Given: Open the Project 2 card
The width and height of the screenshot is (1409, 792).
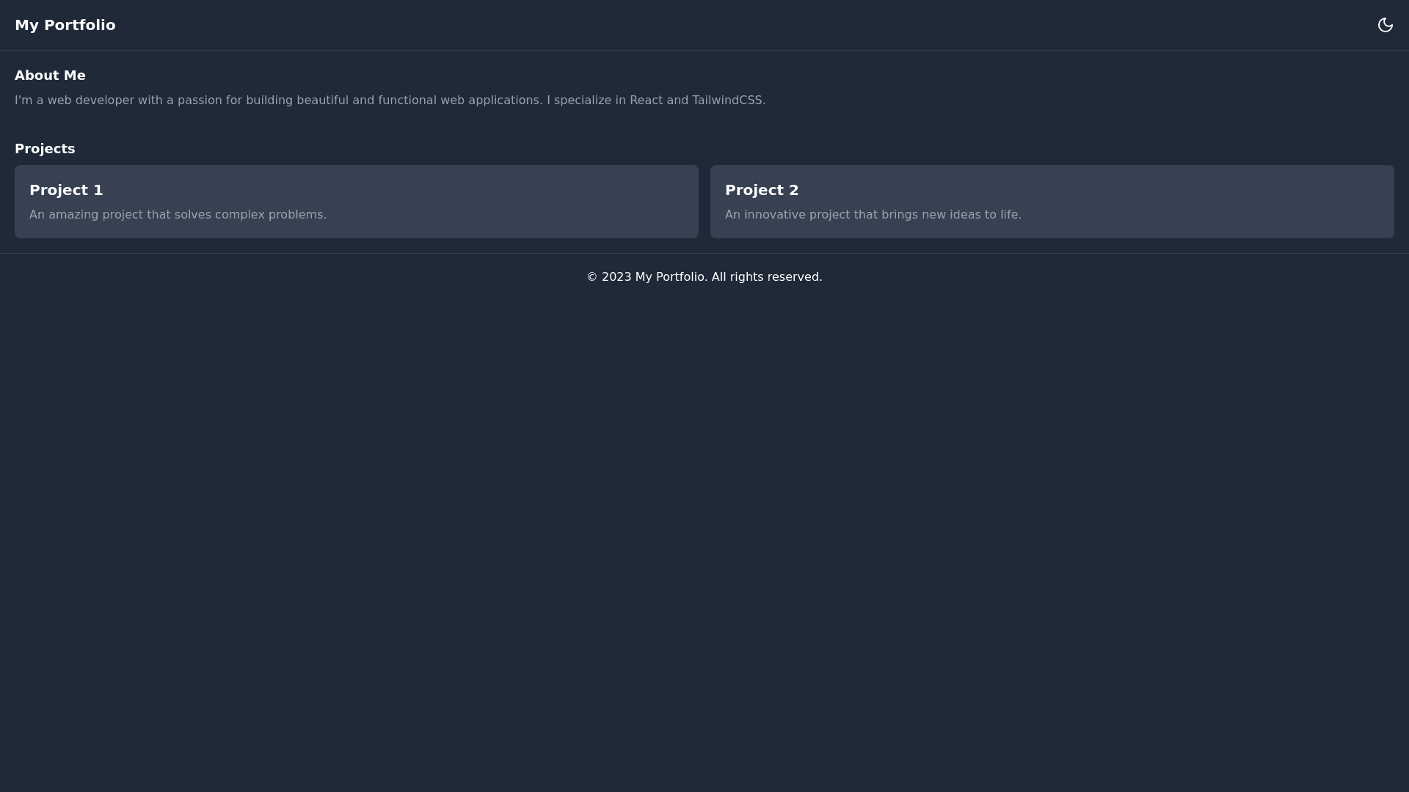Looking at the screenshot, I should click(1052, 201).
